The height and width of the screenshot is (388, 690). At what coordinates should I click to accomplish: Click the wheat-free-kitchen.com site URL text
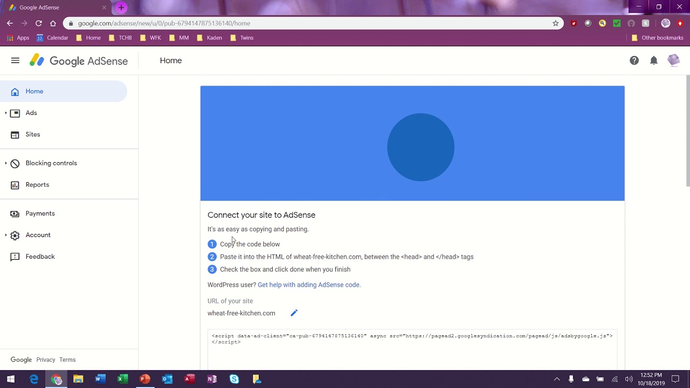point(241,313)
